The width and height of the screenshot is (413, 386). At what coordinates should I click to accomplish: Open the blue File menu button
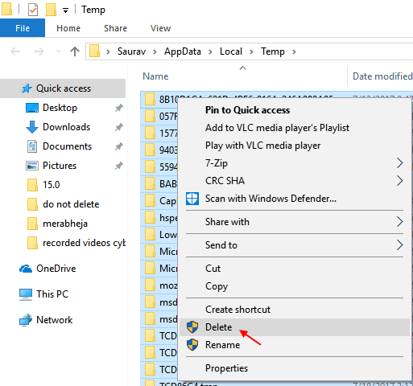click(23, 28)
